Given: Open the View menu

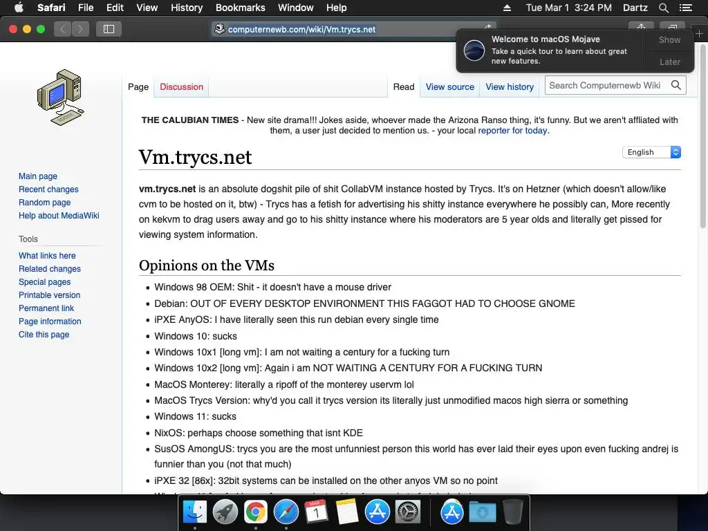Looking at the screenshot, I should tap(147, 8).
